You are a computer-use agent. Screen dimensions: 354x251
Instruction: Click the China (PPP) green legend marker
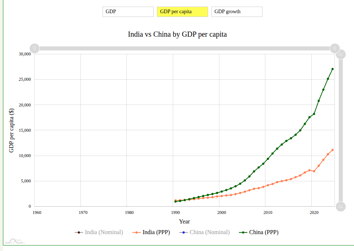(243, 233)
